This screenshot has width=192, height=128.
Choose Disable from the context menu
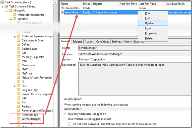149,23
